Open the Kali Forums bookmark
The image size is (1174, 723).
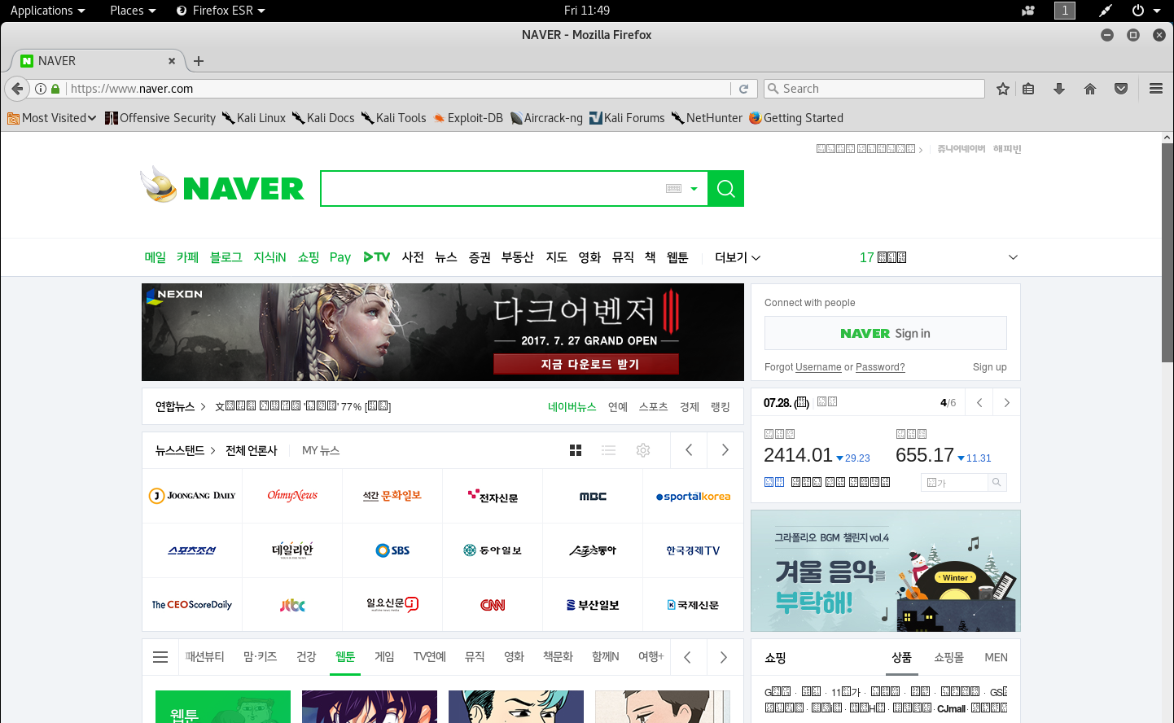pyautogui.click(x=627, y=118)
